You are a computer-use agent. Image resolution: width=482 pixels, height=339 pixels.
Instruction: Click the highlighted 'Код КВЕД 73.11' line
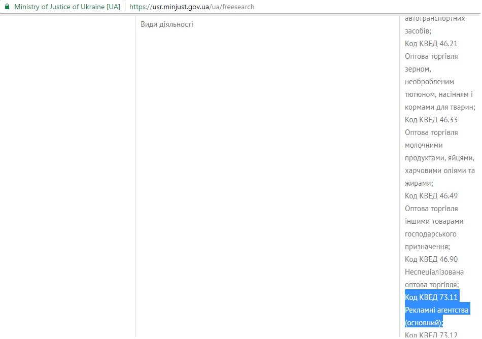[x=431, y=297]
